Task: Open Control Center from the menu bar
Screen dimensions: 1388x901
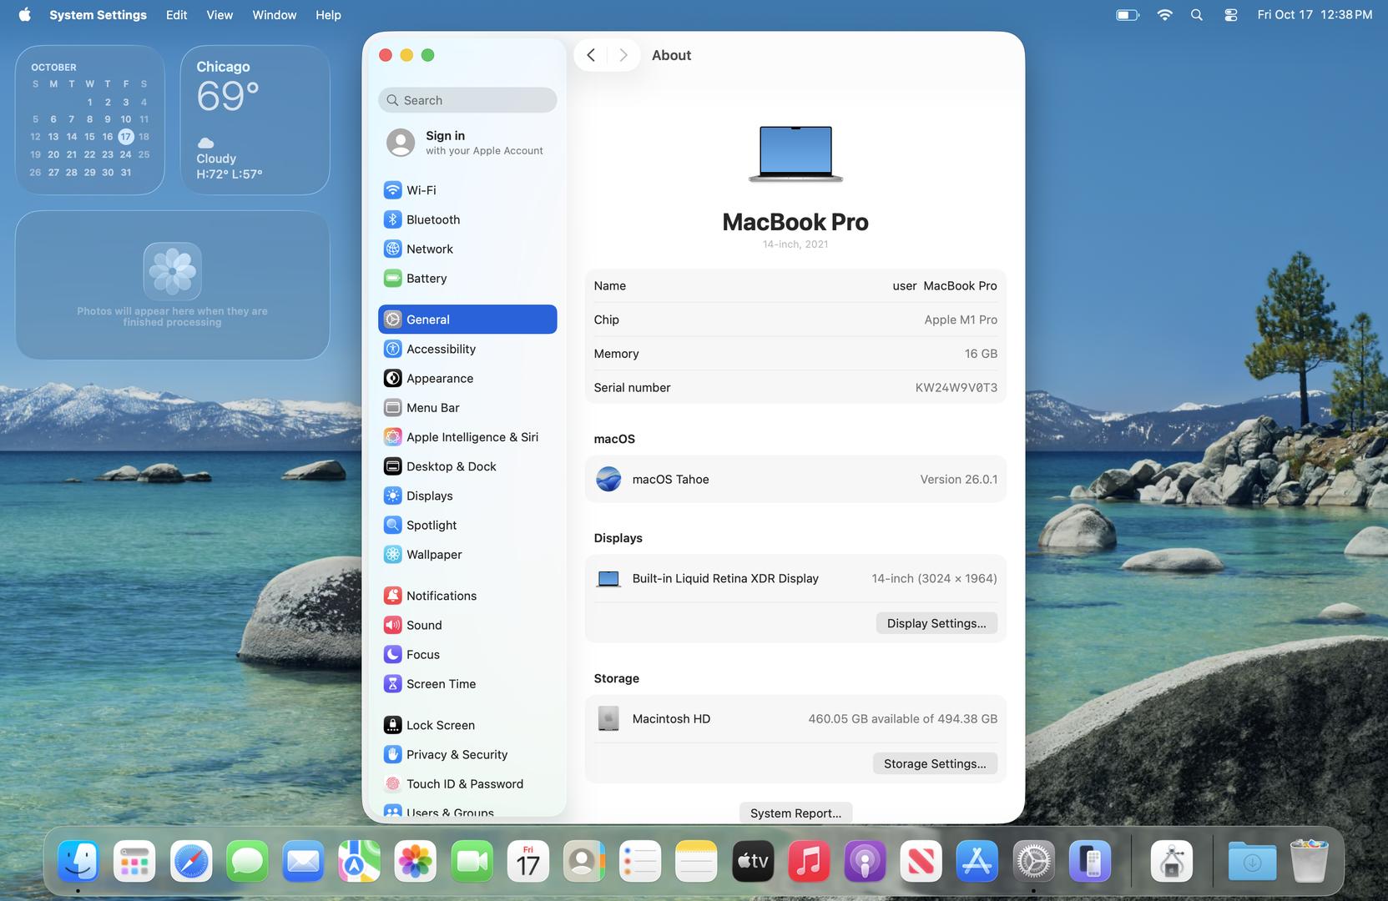Action: 1230,15
